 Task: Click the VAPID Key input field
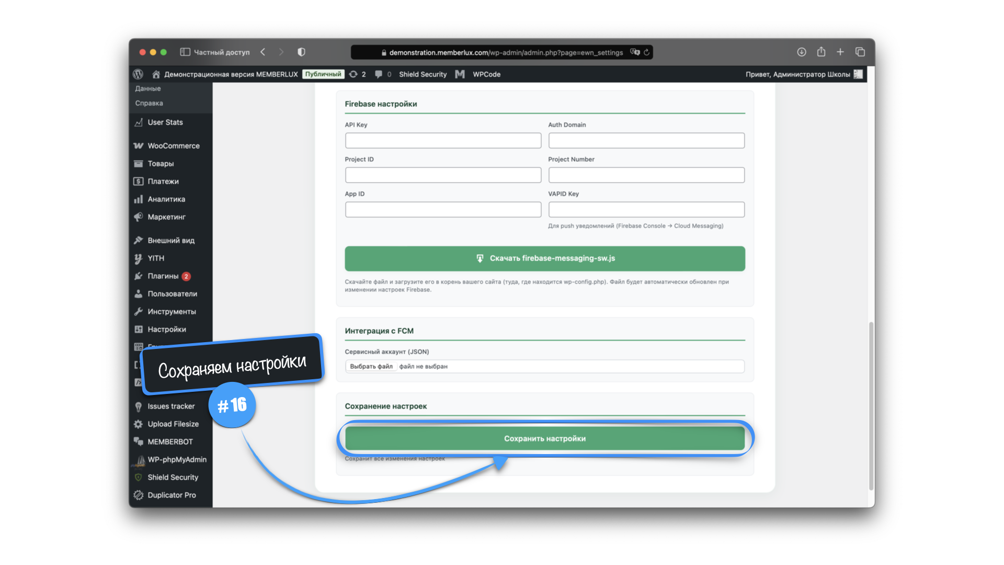pos(646,210)
